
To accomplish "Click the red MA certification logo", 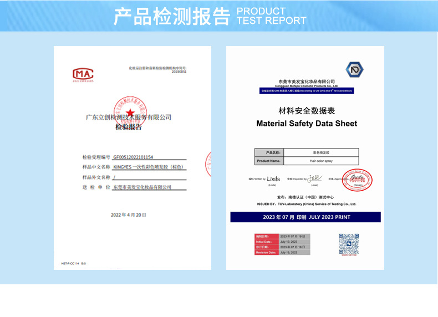I will (x=83, y=75).
